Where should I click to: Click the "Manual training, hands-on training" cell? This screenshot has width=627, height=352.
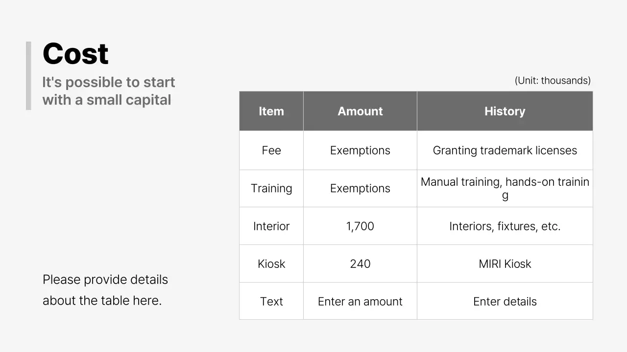pos(505,188)
